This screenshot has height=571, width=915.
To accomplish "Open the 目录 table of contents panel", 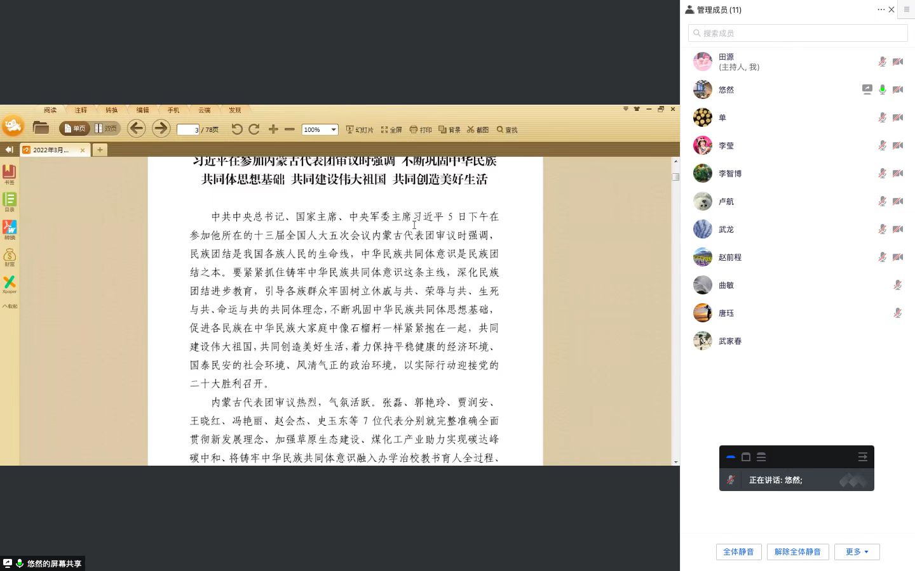I will 10,202.
